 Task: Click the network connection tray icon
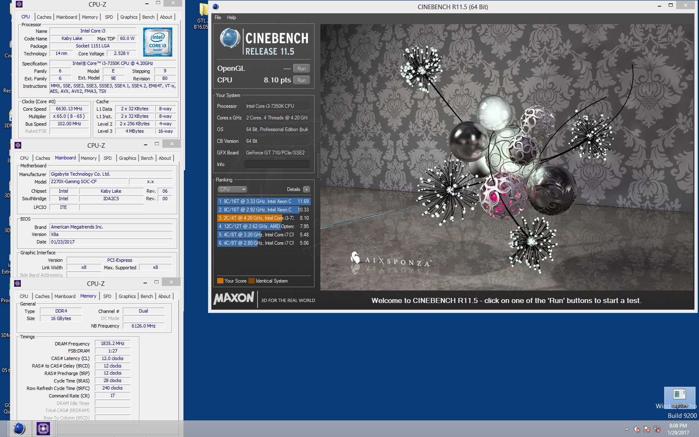(x=657, y=429)
